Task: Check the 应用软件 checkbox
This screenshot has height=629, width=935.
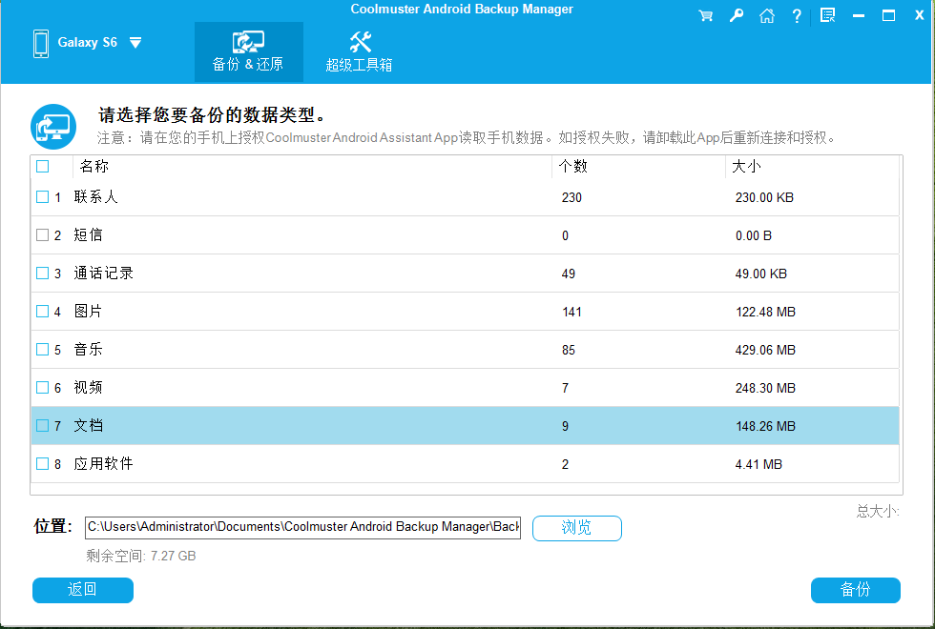Action: click(x=42, y=464)
